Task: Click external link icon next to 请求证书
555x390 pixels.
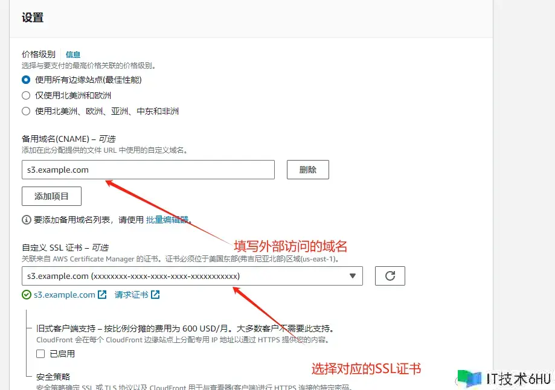Action: (x=155, y=295)
